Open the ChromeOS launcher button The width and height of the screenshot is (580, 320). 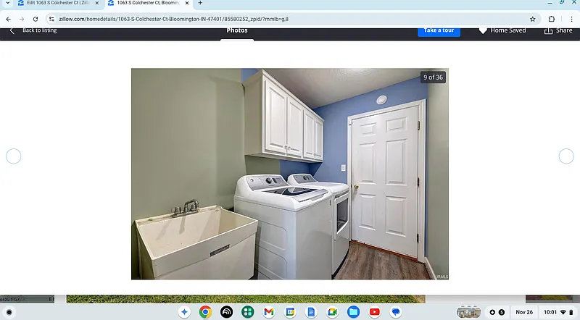click(x=9, y=312)
